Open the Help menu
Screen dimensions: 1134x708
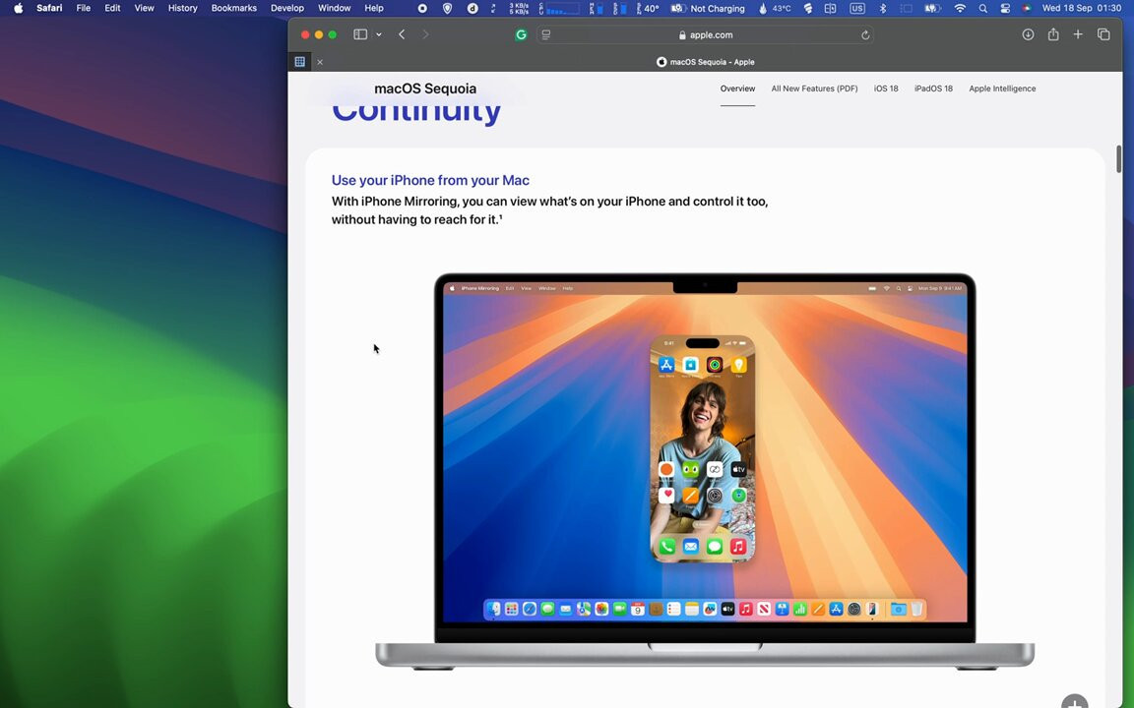pyautogui.click(x=374, y=9)
